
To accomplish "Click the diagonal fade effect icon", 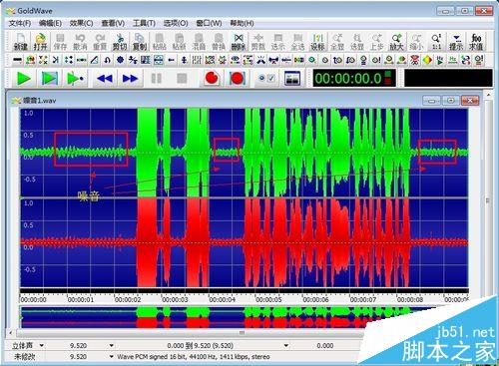I will (x=95, y=60).
